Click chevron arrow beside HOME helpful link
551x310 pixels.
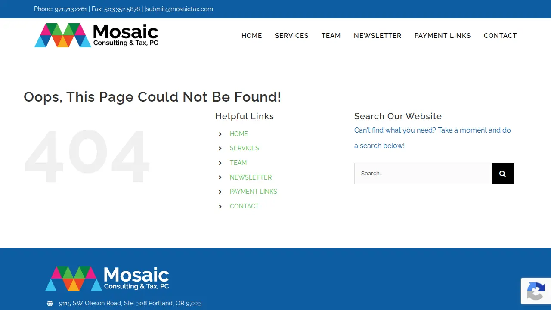(220, 134)
